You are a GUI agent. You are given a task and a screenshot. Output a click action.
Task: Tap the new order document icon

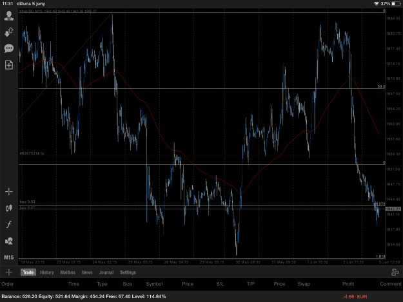(9, 65)
